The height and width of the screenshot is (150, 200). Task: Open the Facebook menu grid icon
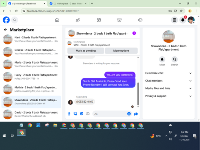(x=174, y=20)
